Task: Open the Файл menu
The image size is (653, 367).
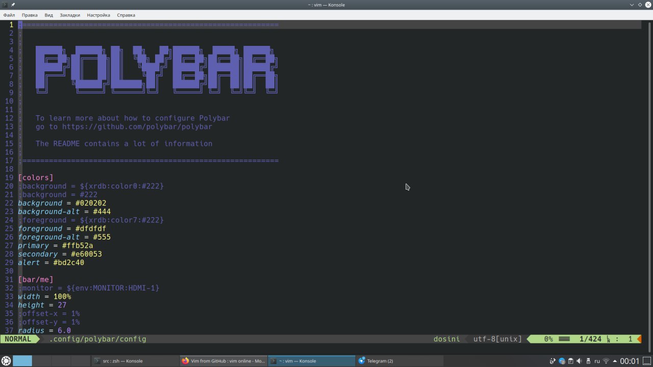Action: coord(9,15)
